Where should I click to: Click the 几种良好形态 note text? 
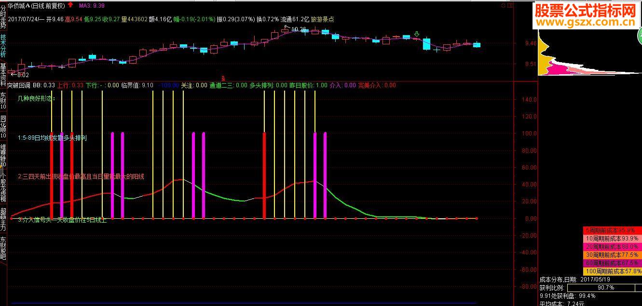pos(36,98)
